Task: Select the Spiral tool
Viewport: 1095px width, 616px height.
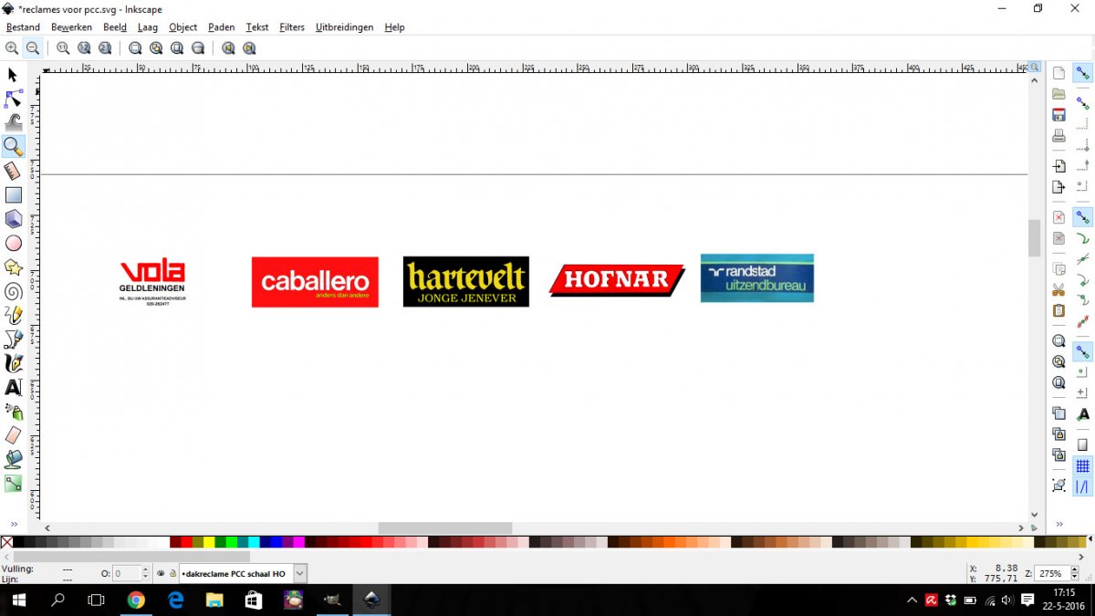Action: [13, 291]
